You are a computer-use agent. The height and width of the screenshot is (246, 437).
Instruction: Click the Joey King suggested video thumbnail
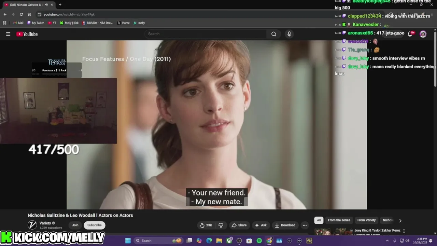click(334, 232)
